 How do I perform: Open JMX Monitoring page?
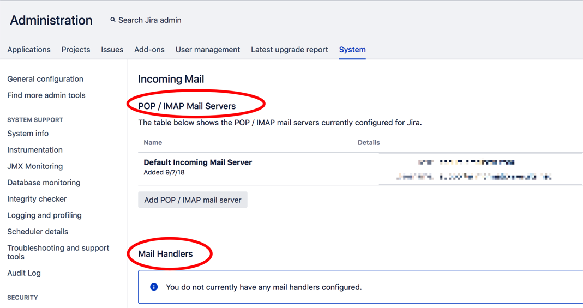pos(35,166)
